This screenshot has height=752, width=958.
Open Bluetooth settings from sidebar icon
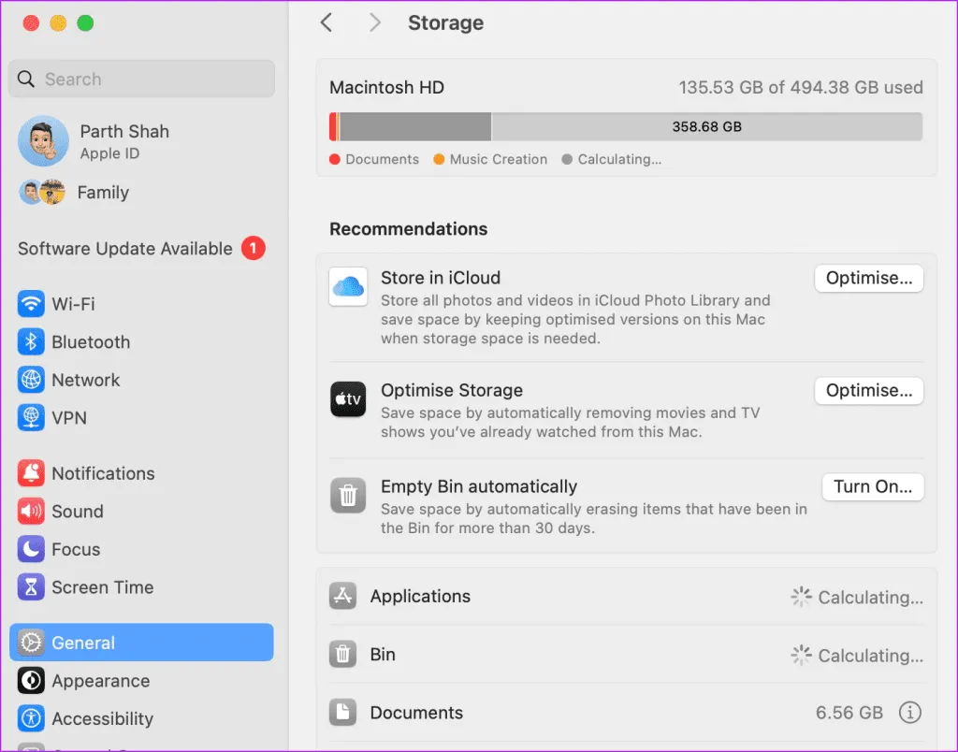click(x=31, y=342)
